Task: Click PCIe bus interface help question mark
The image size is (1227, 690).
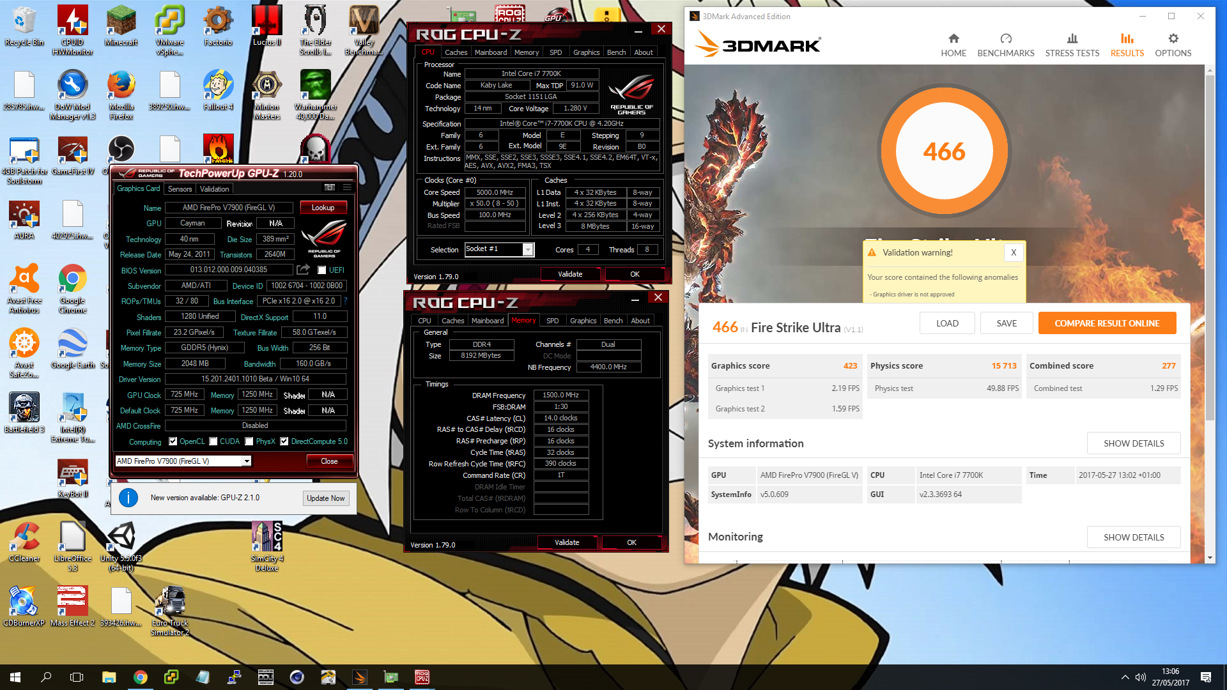Action: [346, 300]
